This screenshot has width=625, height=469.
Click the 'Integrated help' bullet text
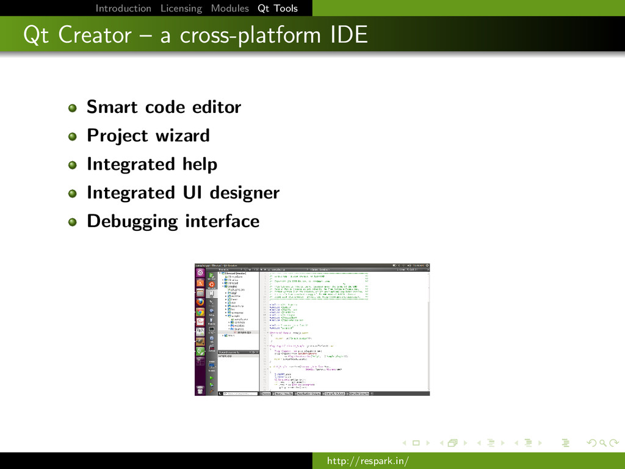(x=152, y=164)
